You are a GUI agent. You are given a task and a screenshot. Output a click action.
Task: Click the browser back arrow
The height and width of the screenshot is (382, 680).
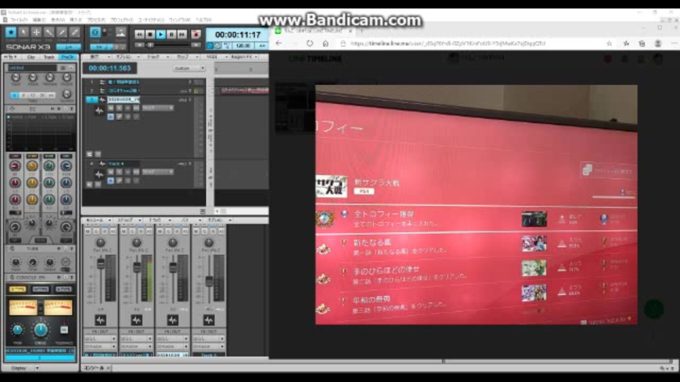(x=279, y=43)
